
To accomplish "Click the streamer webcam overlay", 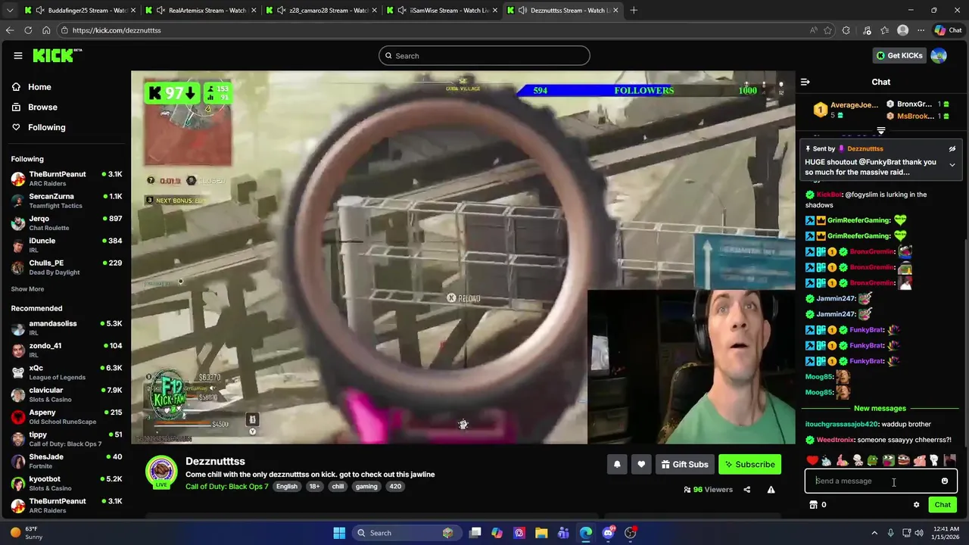I will click(x=691, y=367).
